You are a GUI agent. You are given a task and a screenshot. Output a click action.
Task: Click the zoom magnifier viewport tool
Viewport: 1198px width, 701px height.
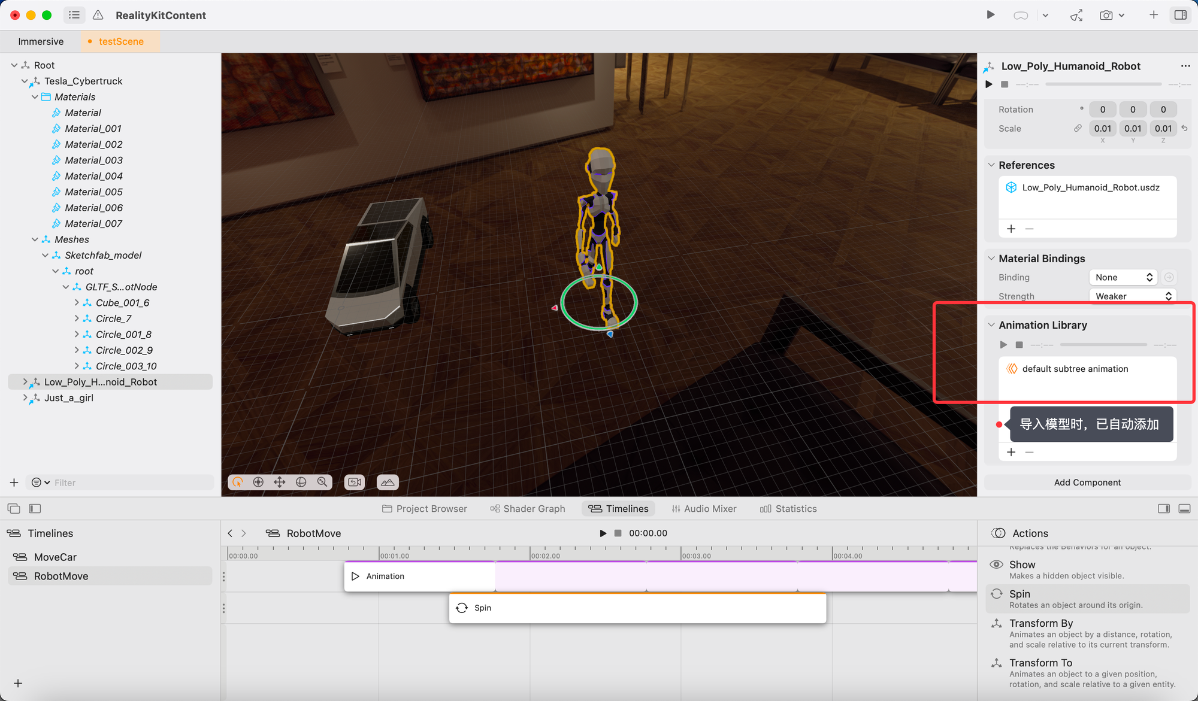click(x=322, y=482)
